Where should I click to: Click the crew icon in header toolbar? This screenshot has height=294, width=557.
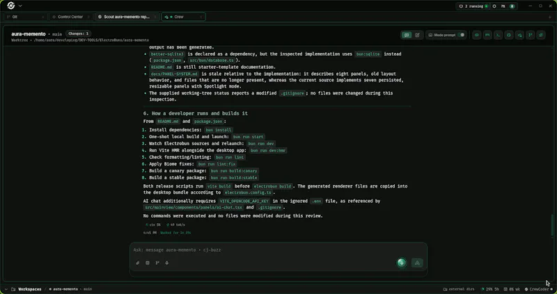pyautogui.click(x=519, y=35)
